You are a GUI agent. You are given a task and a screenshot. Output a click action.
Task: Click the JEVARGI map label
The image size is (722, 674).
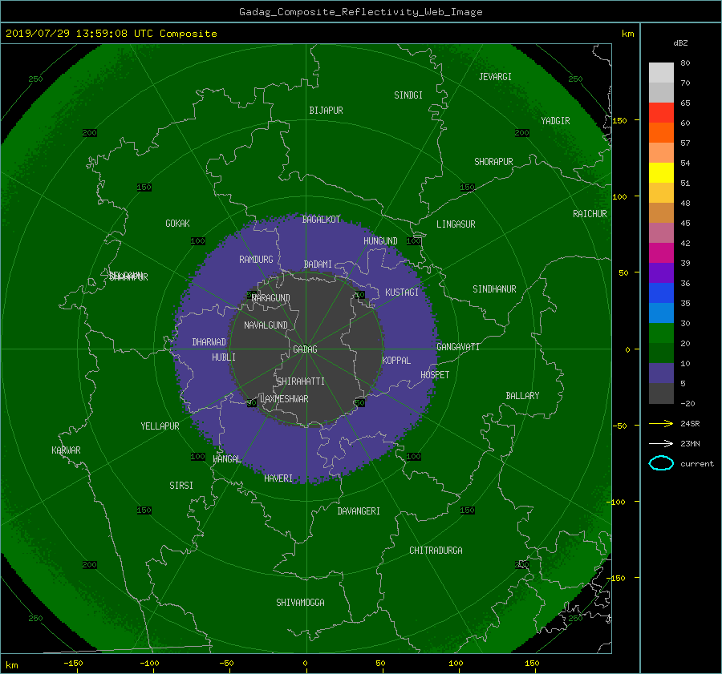(x=495, y=77)
